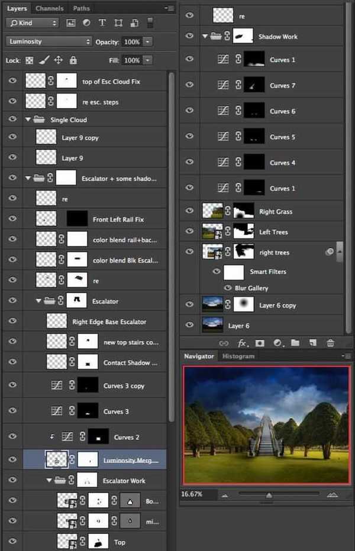Click the add layer style fx icon
The height and width of the screenshot is (551, 355).
click(x=242, y=343)
